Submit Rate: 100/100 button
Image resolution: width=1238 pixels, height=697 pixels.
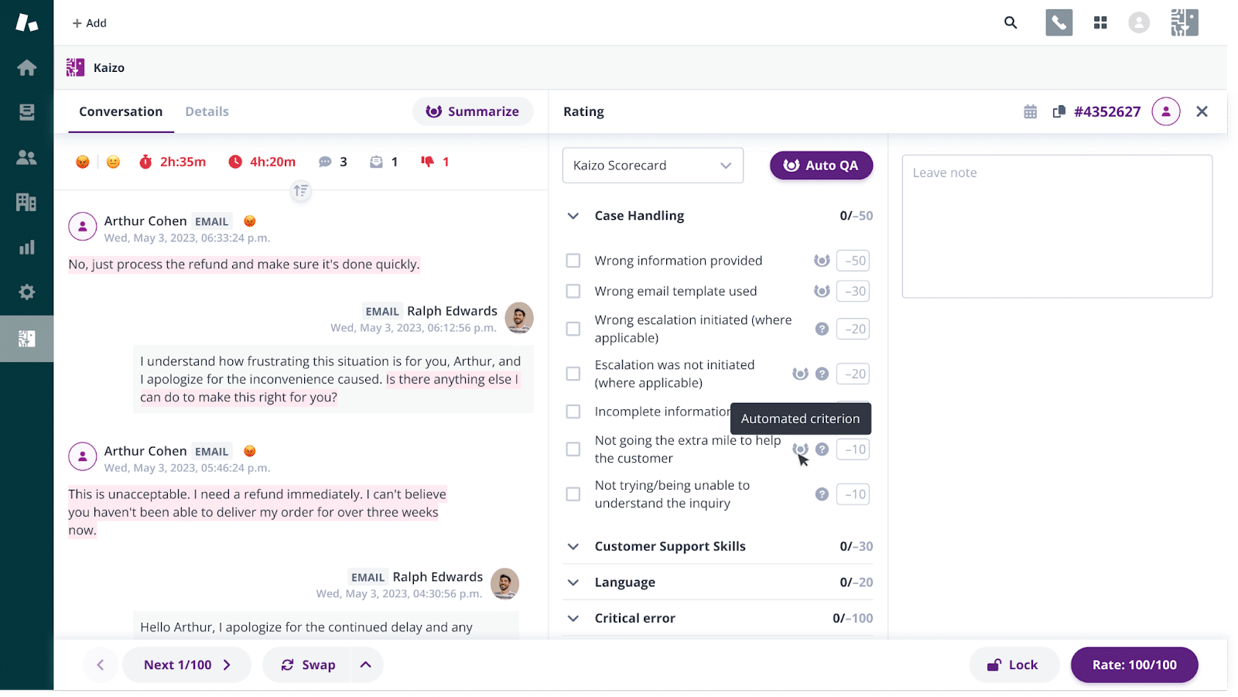1134,665
